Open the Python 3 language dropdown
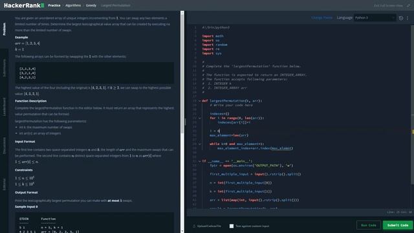414x233 pixels. (x=375, y=17)
